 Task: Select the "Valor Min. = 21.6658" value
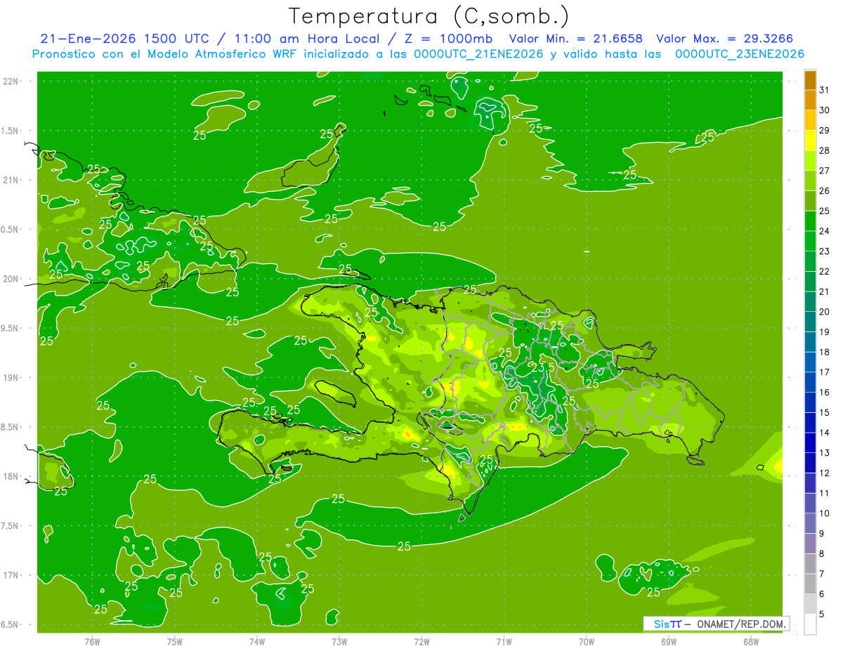577,39
